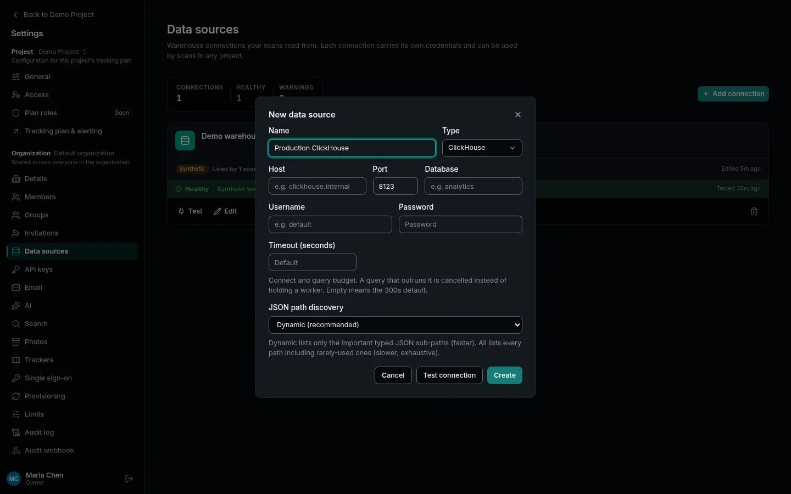Click the Port field showing 8123
Screen dimensions: 791x494
click(395, 186)
